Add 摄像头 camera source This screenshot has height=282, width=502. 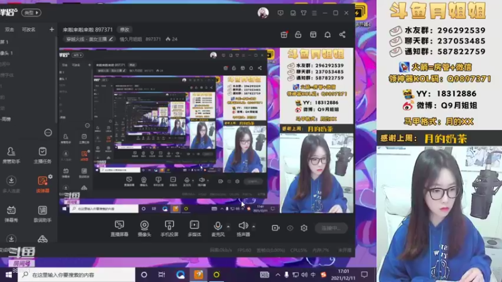pyautogui.click(x=144, y=228)
